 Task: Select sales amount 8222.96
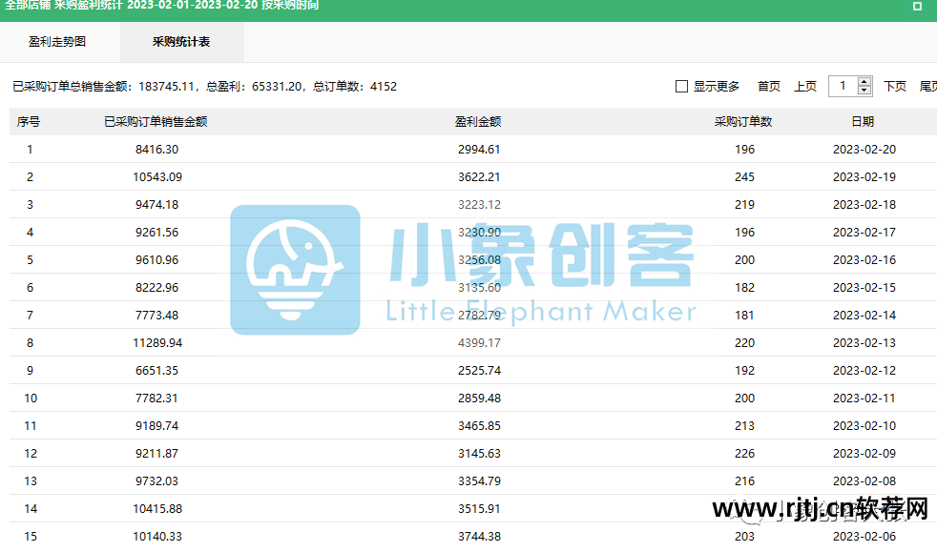click(156, 288)
